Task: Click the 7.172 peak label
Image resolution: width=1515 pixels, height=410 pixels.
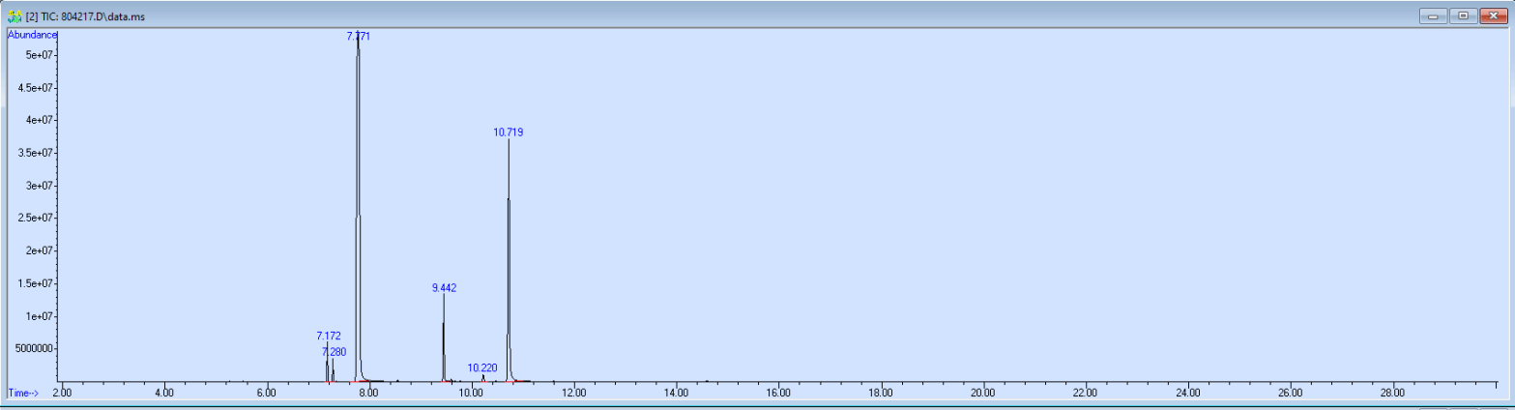Action: point(329,337)
